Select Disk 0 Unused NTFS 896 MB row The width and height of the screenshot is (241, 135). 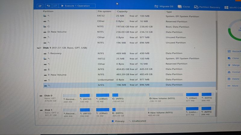coord(129,43)
